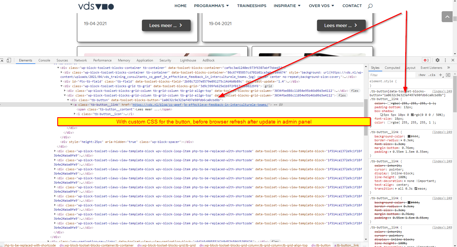Click the Lees meer button on left card
Screen dimensions: 457x247
166,25
